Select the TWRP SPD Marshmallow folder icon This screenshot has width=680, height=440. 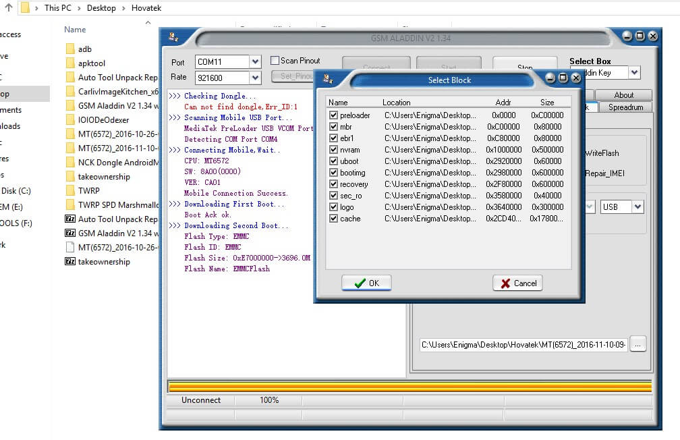[70, 204]
